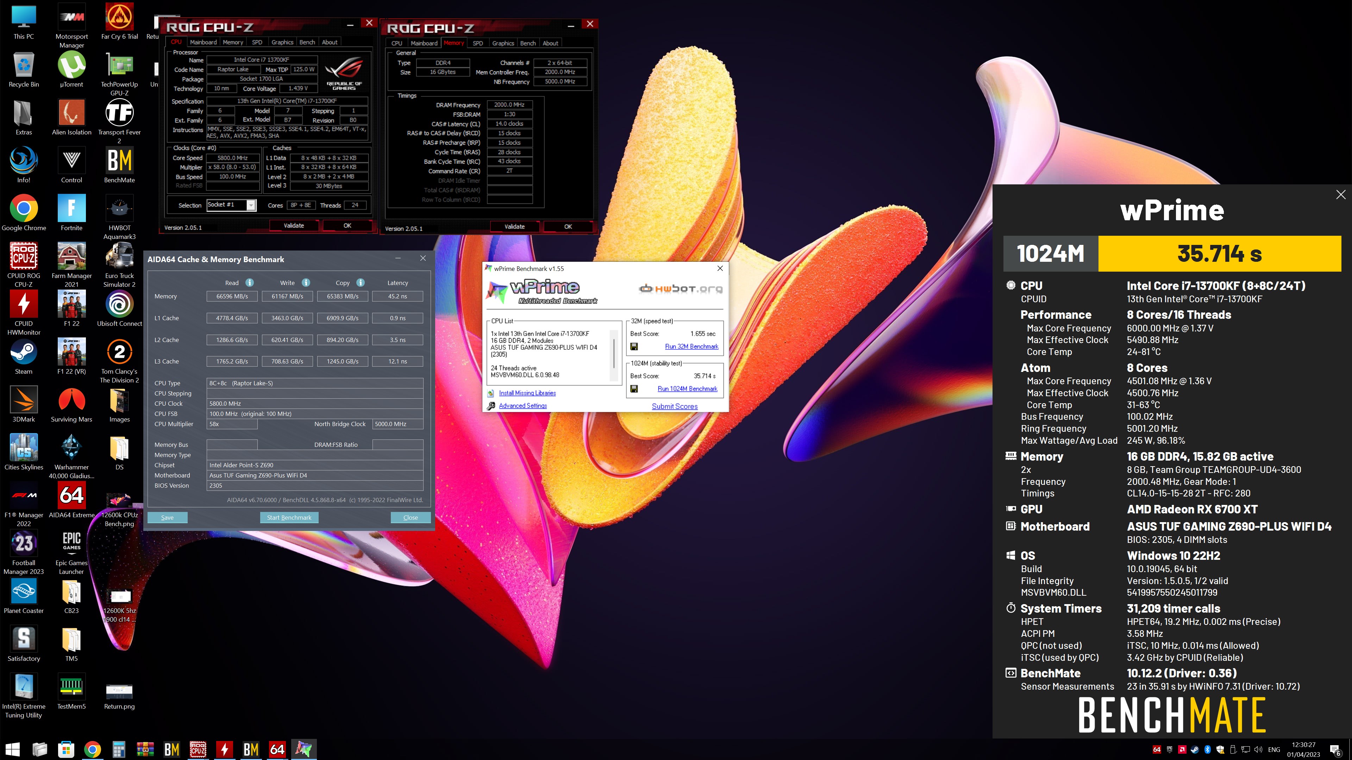Click Run 1024M Benchmark link
This screenshot has width=1352, height=760.
[687, 389]
